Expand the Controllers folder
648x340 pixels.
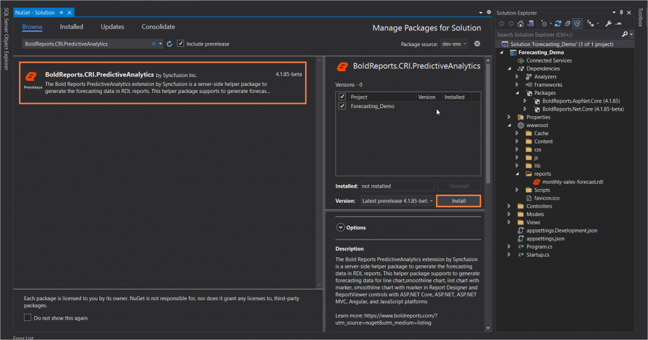point(509,206)
